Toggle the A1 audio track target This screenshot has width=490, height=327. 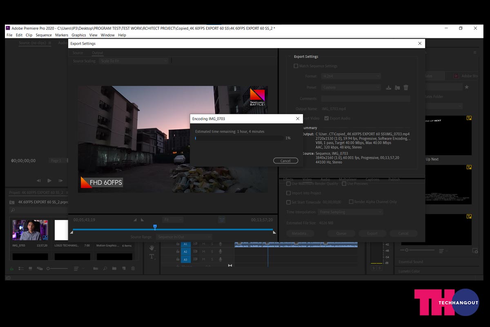point(185,244)
